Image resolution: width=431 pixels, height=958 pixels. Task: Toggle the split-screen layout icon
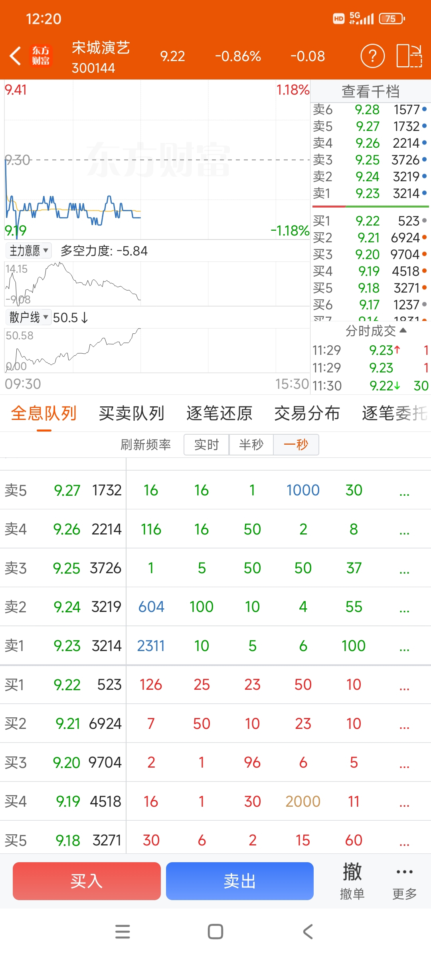pos(409,56)
